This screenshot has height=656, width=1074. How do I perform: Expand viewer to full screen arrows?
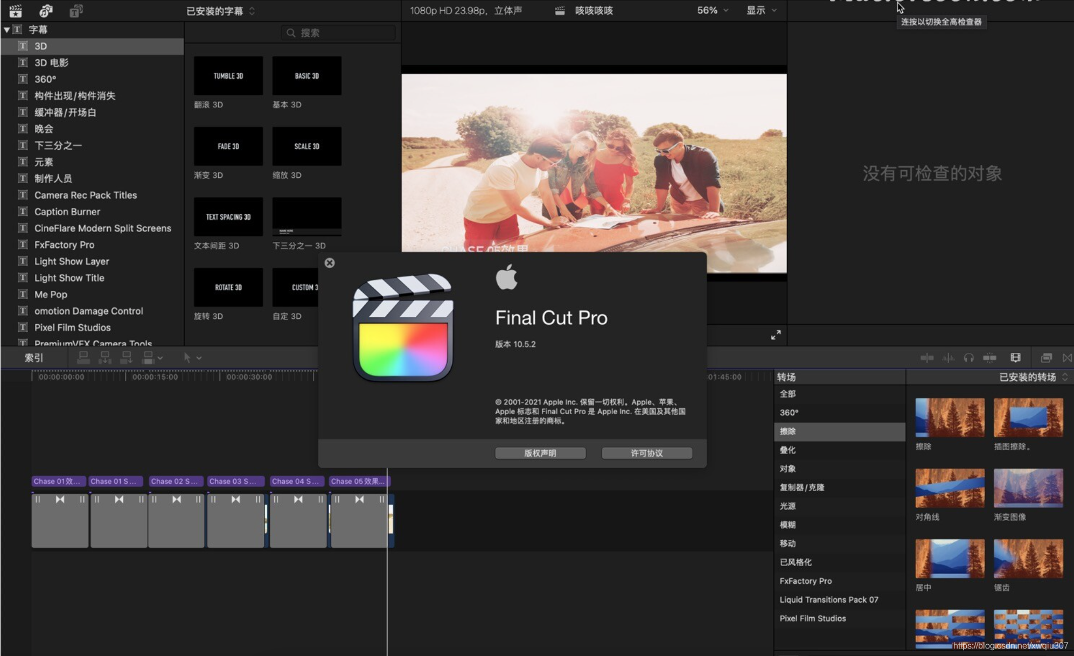tap(776, 335)
